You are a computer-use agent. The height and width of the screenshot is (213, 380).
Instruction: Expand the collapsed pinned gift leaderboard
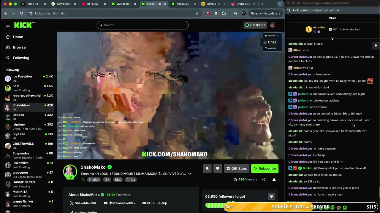pyautogui.click(x=332, y=38)
